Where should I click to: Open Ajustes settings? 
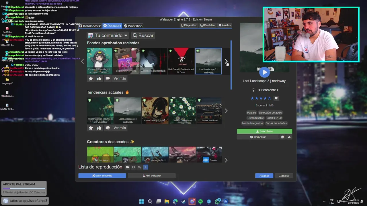click(225, 25)
